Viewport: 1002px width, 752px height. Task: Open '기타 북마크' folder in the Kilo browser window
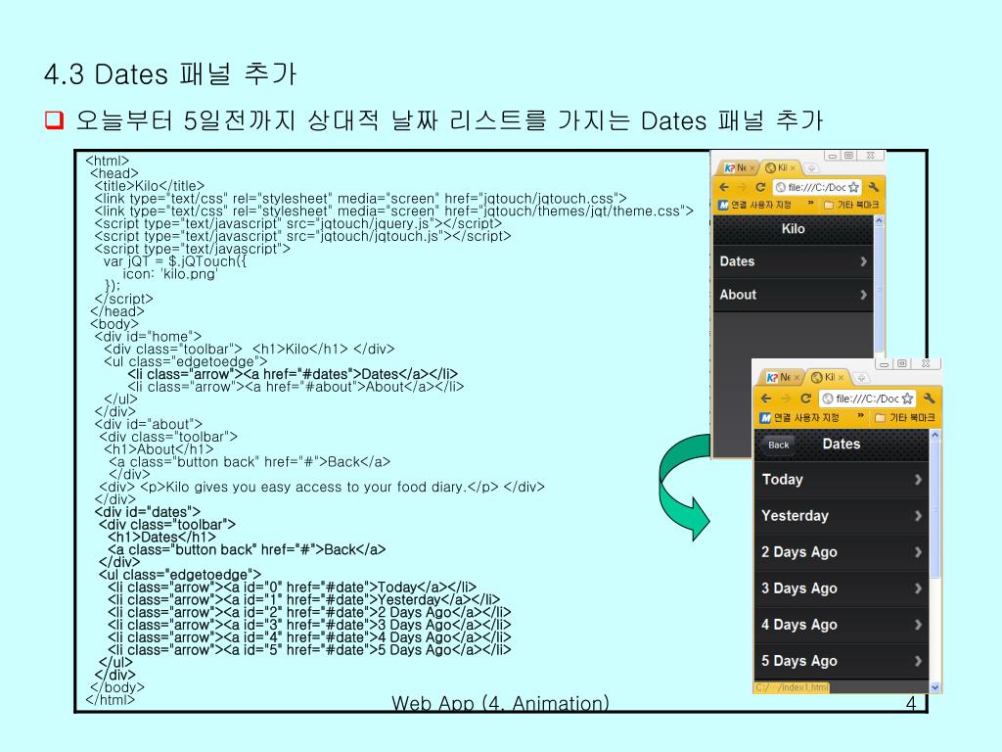pyautogui.click(x=851, y=205)
